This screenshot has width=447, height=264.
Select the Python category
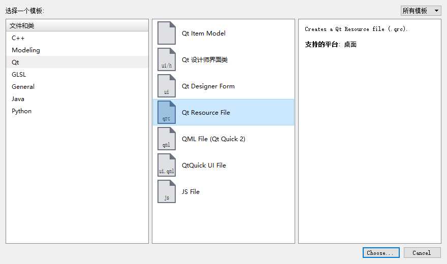[77, 111]
